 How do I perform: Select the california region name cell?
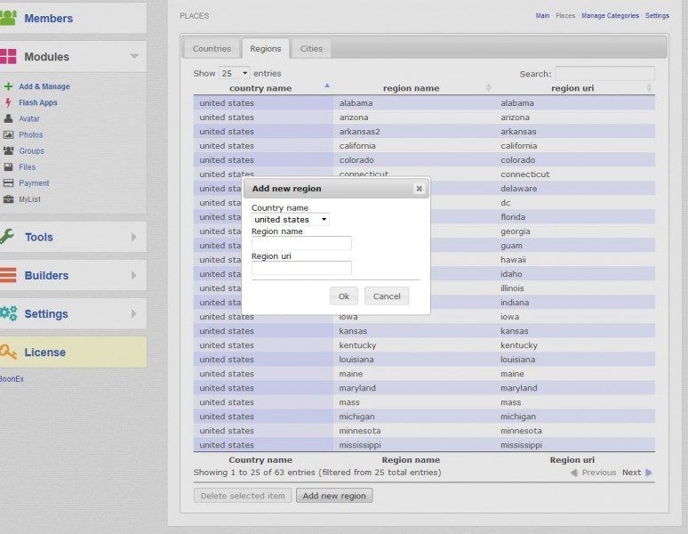tap(413, 146)
